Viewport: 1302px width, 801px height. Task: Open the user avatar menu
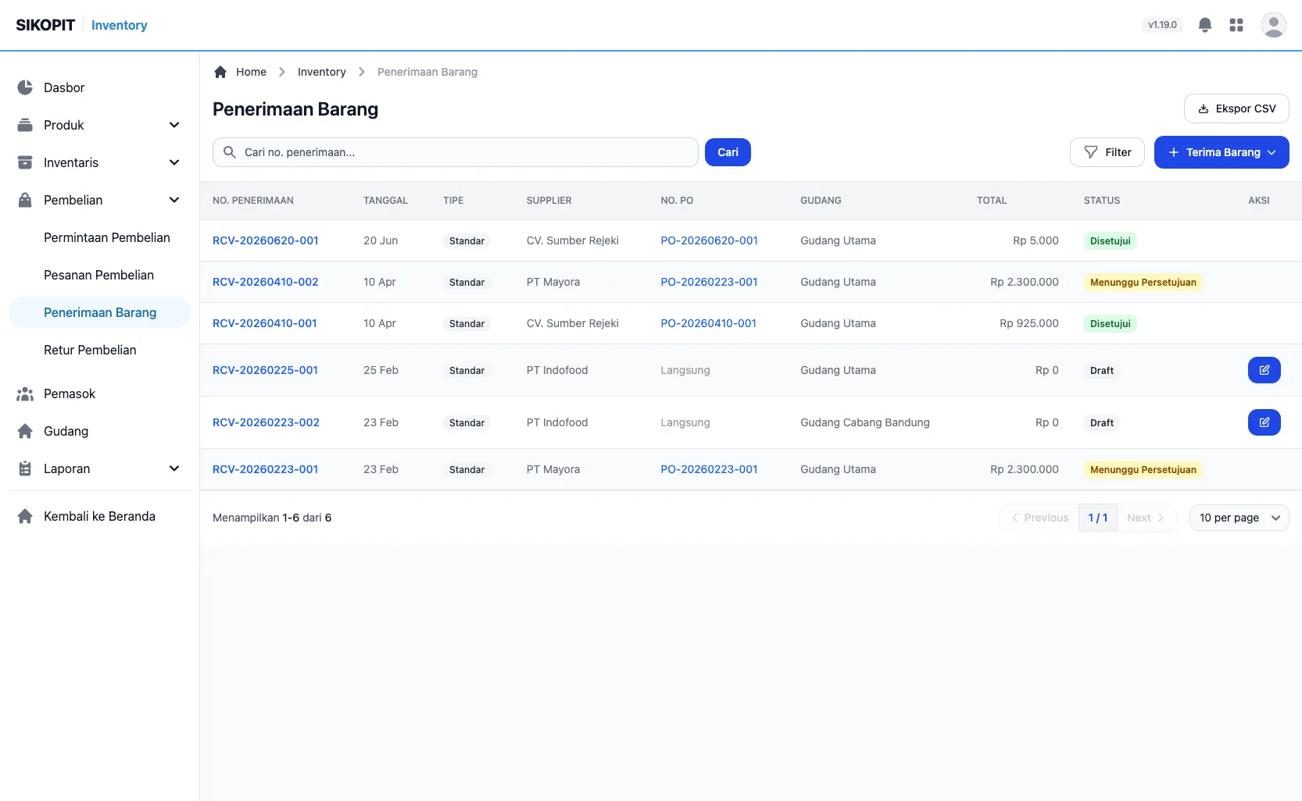[1274, 25]
